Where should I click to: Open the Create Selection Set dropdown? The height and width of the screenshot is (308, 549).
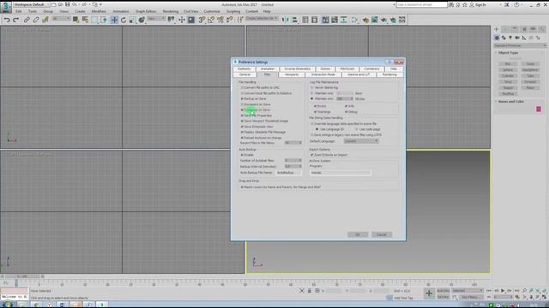coord(262,19)
